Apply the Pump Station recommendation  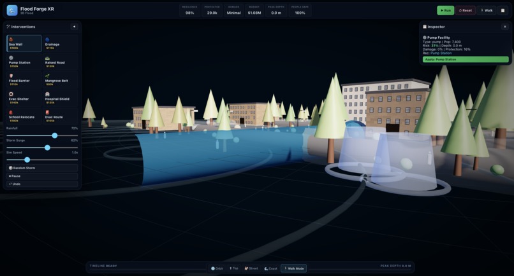tap(466, 60)
